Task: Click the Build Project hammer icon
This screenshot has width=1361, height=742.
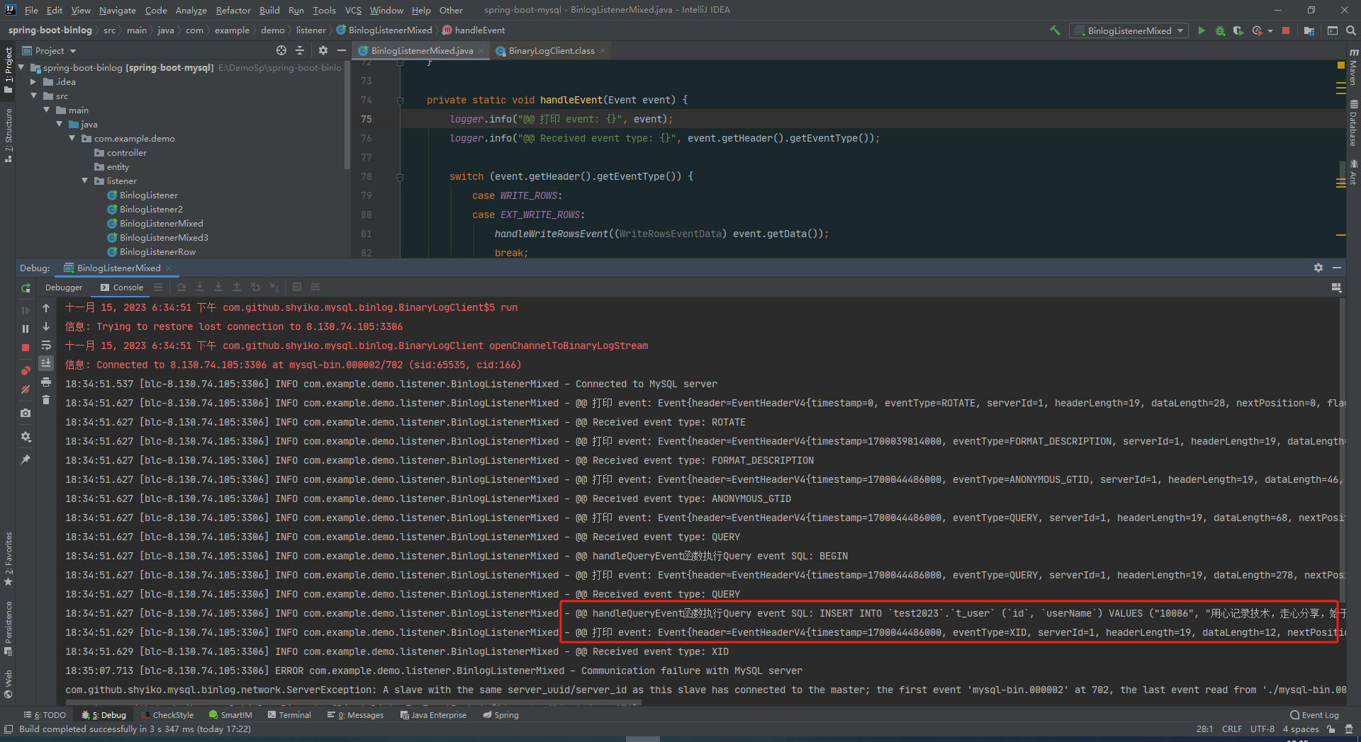Action: pos(1055,30)
